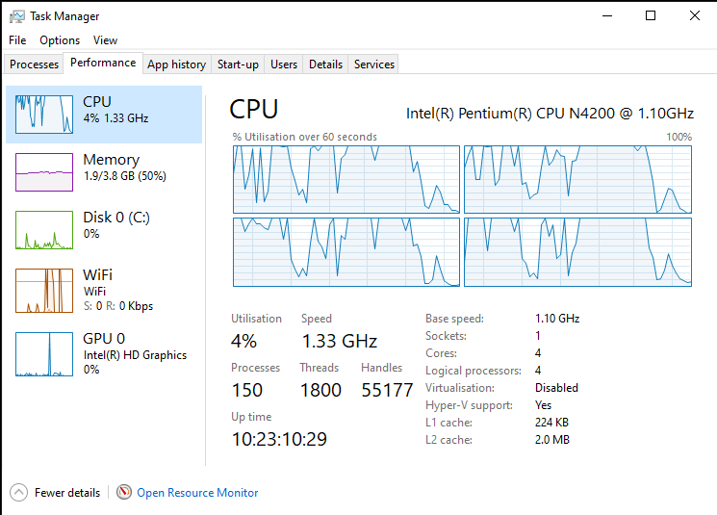
Task: Open the Memory usage graph thumbnail
Action: point(44,172)
